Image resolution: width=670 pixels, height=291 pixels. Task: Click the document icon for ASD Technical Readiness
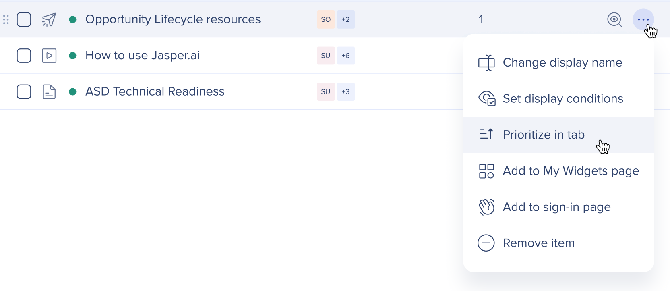(49, 92)
